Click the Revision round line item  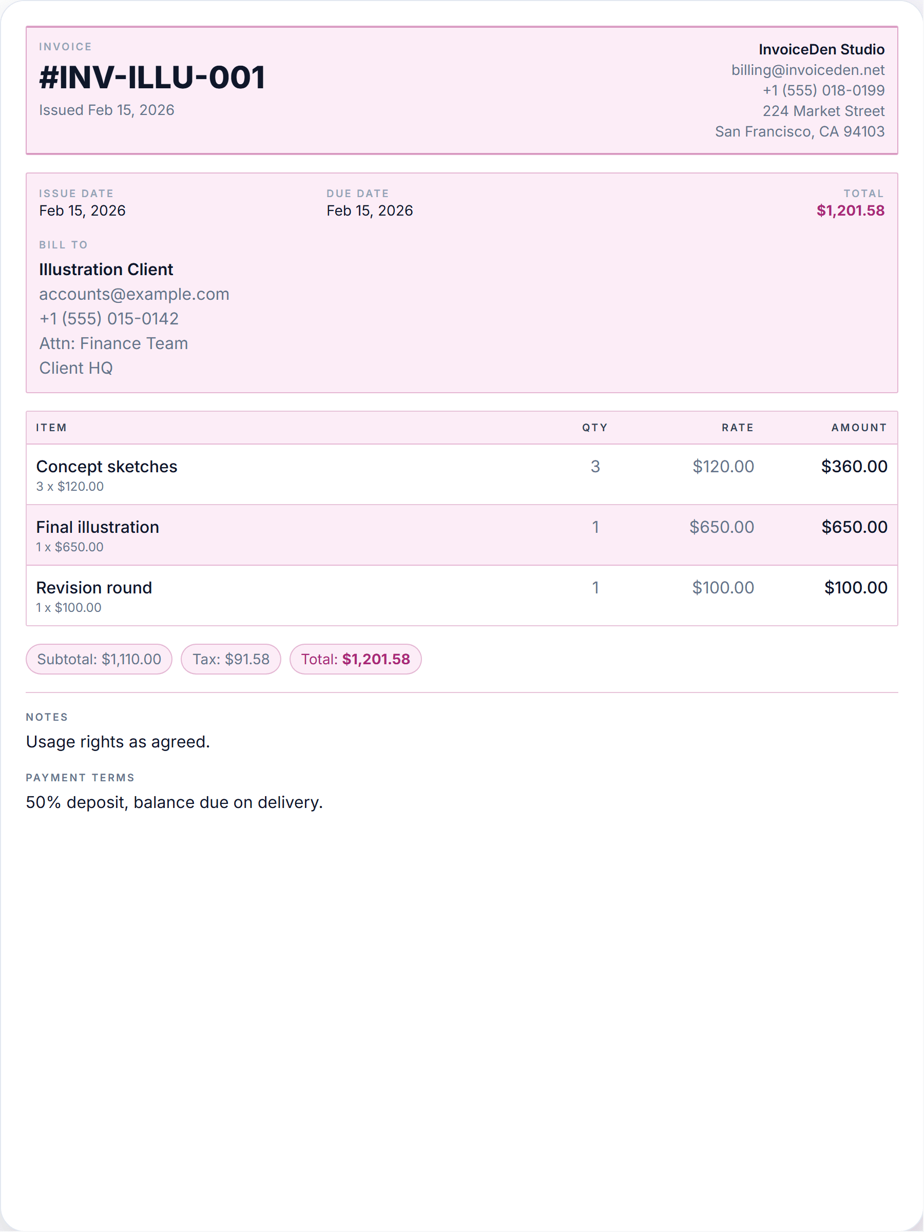point(461,596)
